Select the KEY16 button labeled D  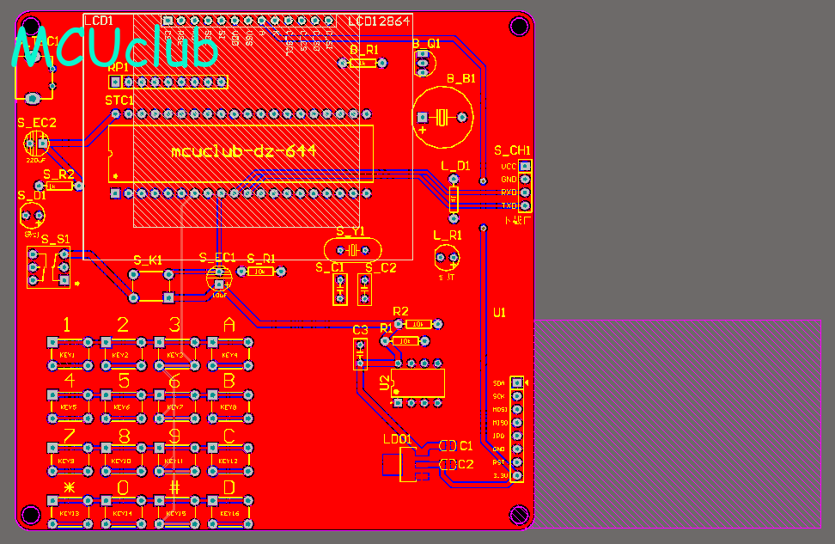[230, 512]
